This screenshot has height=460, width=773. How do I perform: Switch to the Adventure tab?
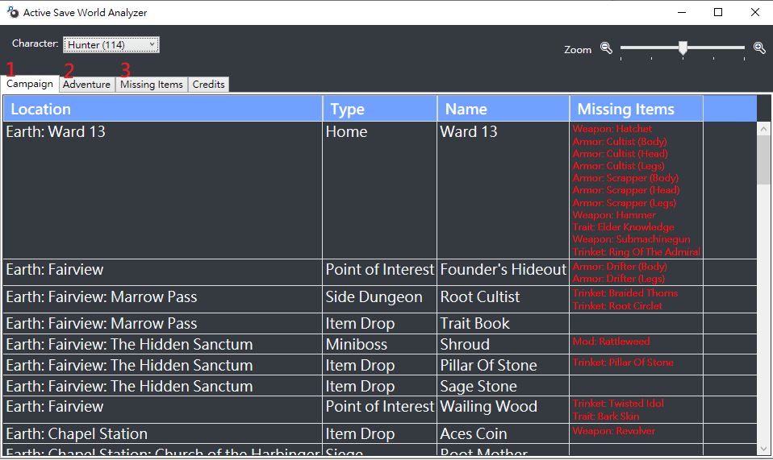(87, 85)
